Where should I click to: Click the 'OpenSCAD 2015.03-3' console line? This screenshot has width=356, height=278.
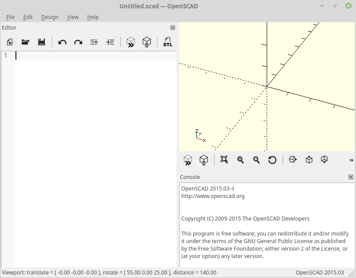point(207,189)
